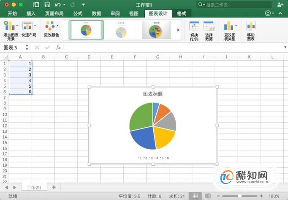Click the previous sheet navigation arrow
Viewport: 288px width, 200px height.
(7, 187)
